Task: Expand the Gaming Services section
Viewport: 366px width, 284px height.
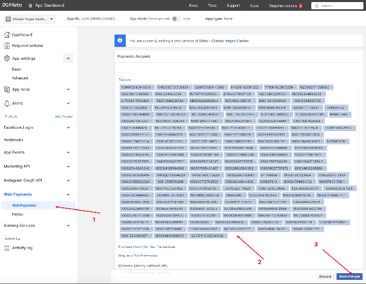Action: tap(68, 225)
